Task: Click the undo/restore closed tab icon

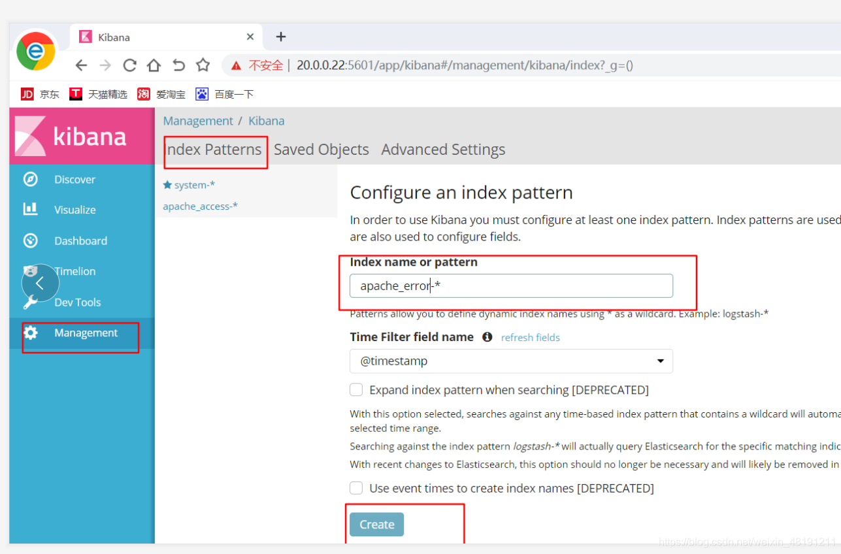Action: coord(178,65)
